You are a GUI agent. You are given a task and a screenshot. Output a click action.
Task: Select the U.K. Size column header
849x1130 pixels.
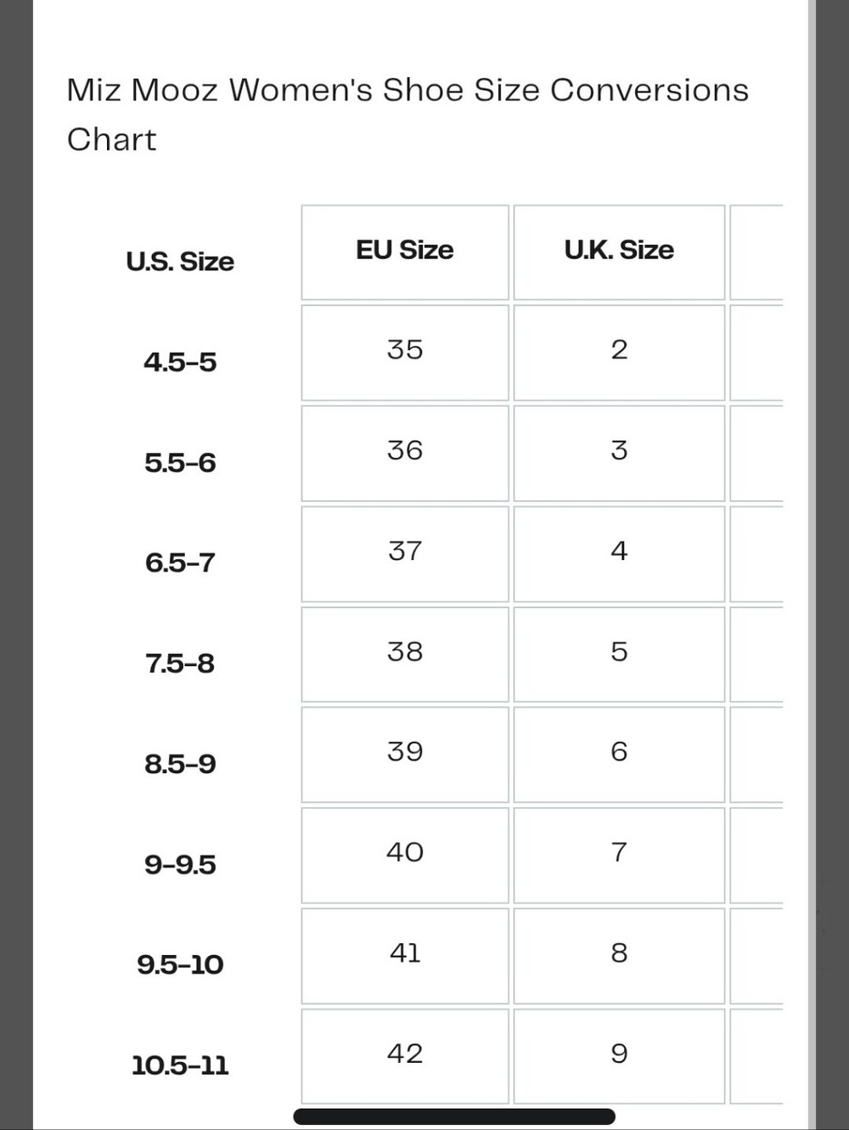(619, 252)
